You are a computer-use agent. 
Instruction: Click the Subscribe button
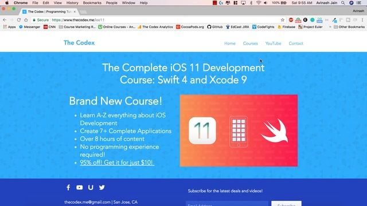click(x=286, y=204)
